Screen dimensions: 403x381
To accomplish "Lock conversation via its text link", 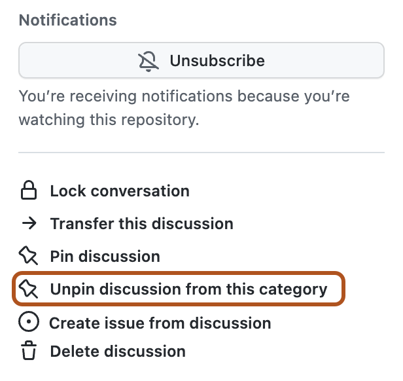I will (120, 191).
